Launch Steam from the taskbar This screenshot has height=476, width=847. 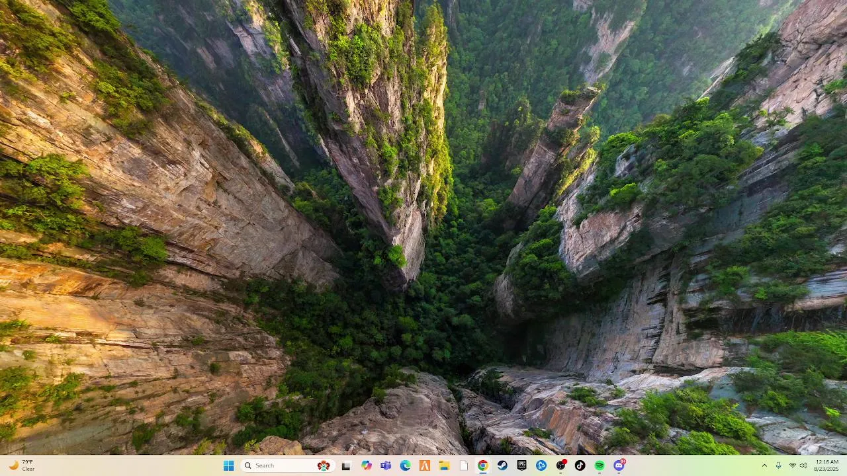point(502,465)
